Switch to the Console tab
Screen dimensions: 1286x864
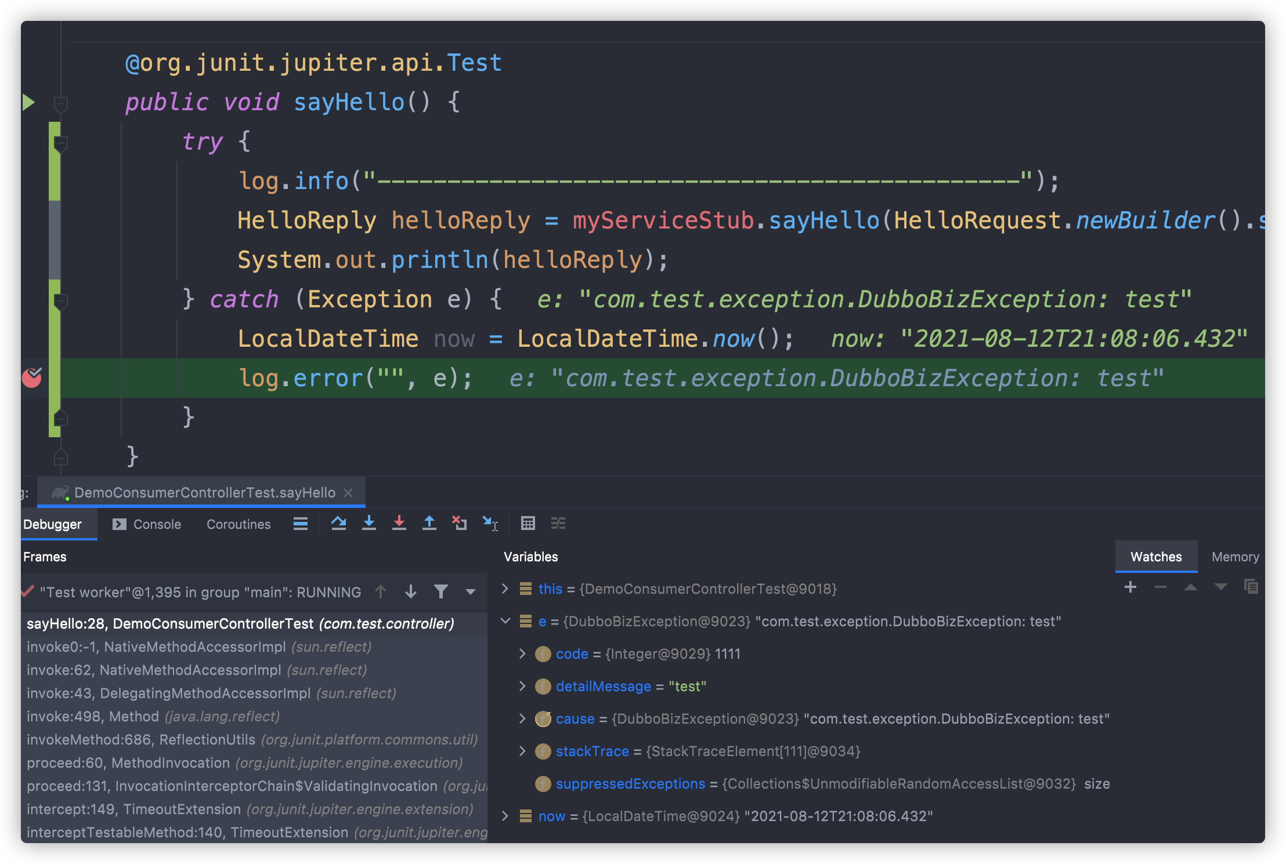click(x=147, y=524)
